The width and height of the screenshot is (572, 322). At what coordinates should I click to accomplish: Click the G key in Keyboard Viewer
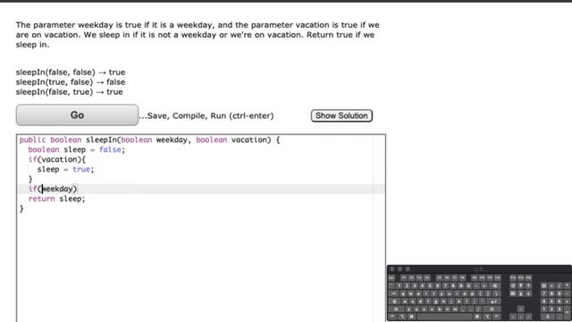[435, 301]
